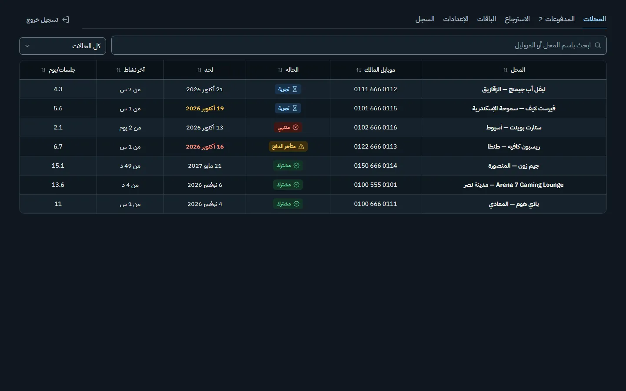
Task: Click the مشترك badge for جيم زون
Action: point(288,166)
